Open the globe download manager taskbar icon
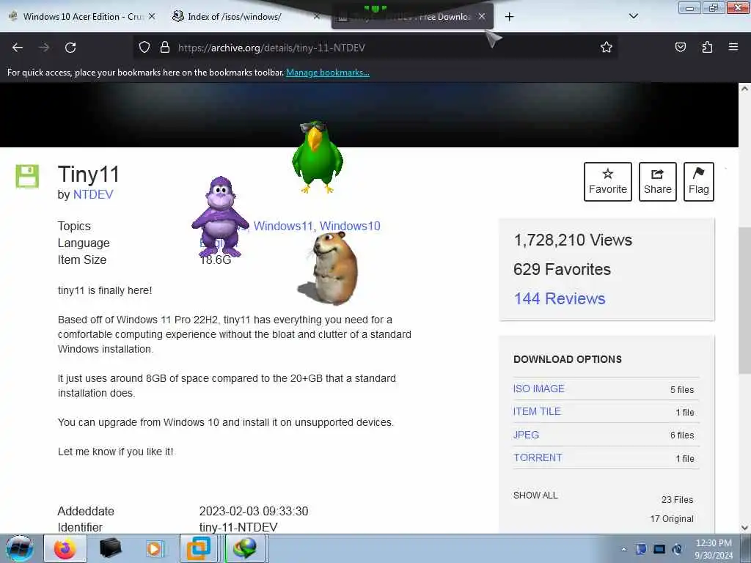Image resolution: width=751 pixels, height=563 pixels. (x=245, y=548)
